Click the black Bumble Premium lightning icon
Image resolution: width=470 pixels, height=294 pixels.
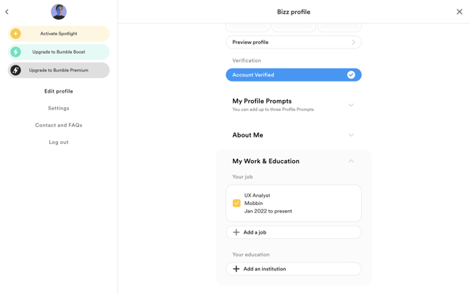tap(15, 71)
